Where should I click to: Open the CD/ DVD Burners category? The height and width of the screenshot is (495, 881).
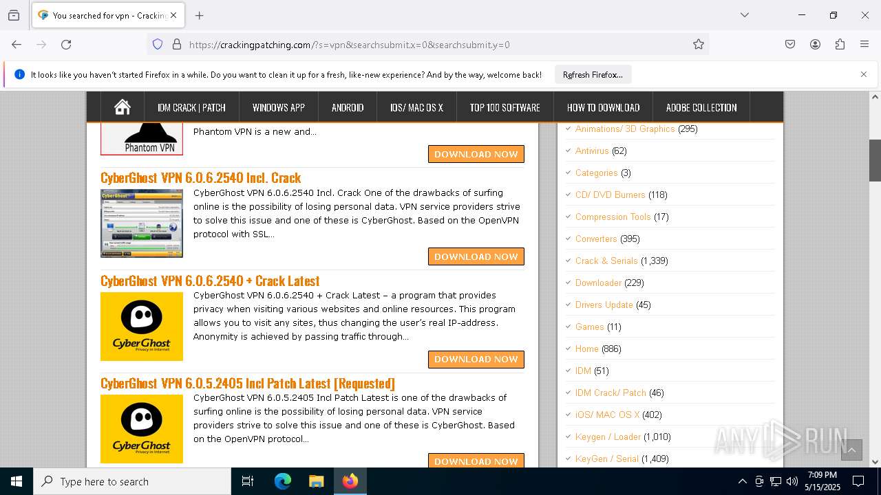click(611, 195)
